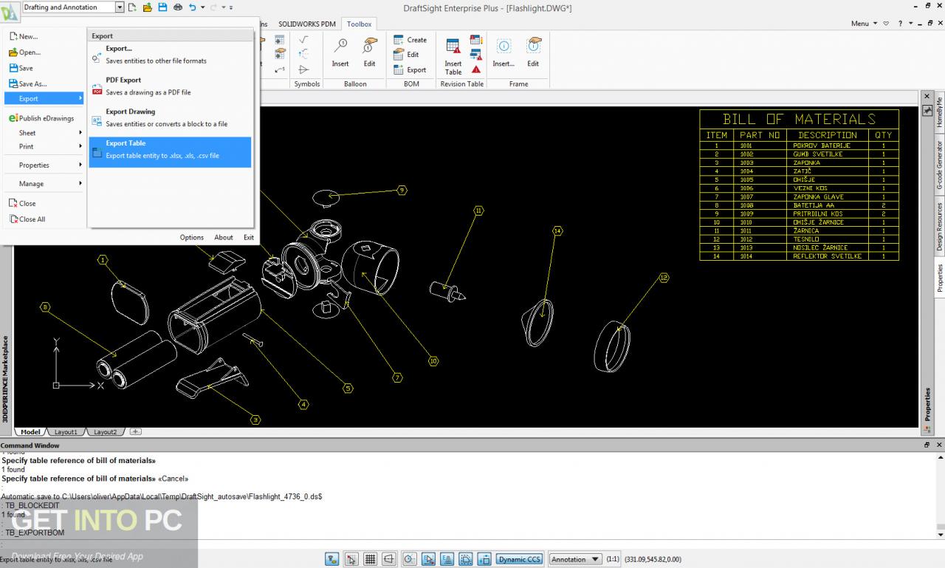The image size is (945, 568).
Task: Open the Undo history dropdown arrow
Action: click(x=202, y=7)
